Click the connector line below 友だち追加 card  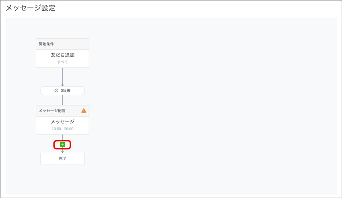coord(62,76)
